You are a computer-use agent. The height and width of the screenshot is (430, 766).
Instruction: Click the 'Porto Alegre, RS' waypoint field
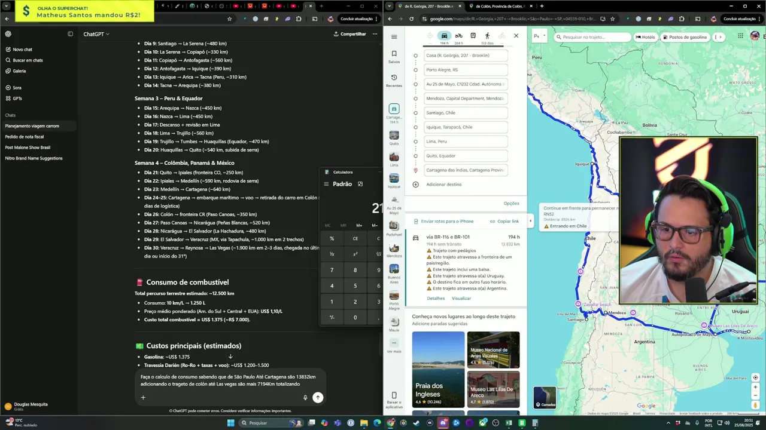tap(466, 70)
